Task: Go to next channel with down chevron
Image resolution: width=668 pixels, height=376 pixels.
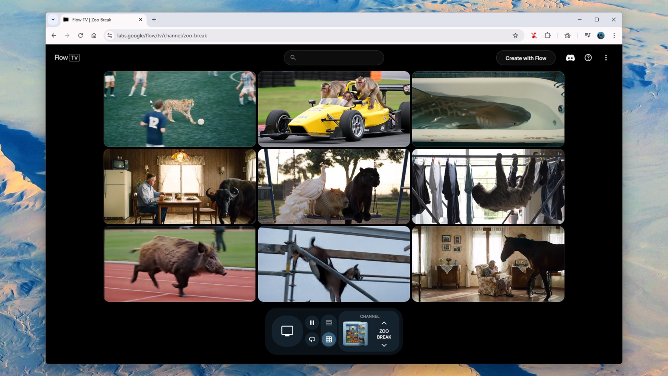Action: click(384, 345)
